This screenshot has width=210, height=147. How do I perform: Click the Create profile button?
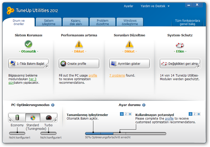tap(79, 64)
